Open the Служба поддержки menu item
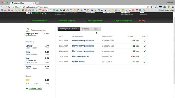The width and height of the screenshot is (175, 98). pyautogui.click(x=123, y=21)
